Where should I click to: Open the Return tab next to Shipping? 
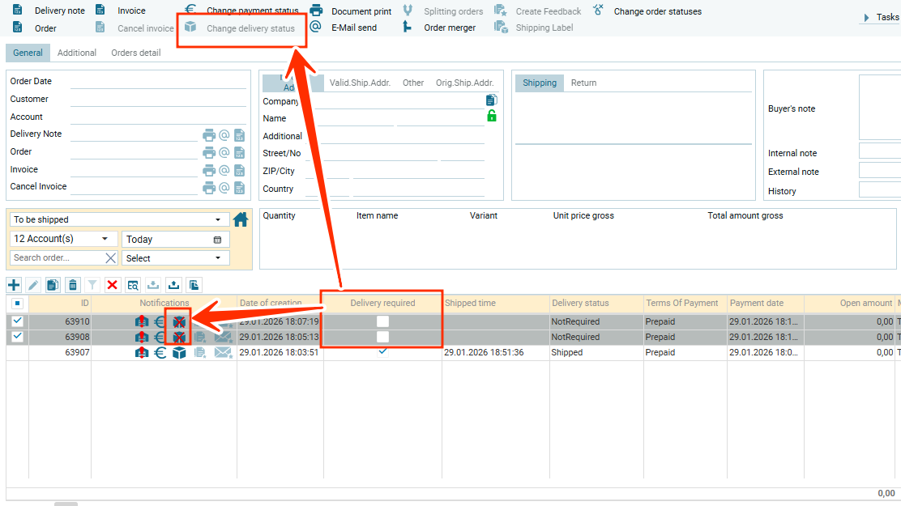583,83
